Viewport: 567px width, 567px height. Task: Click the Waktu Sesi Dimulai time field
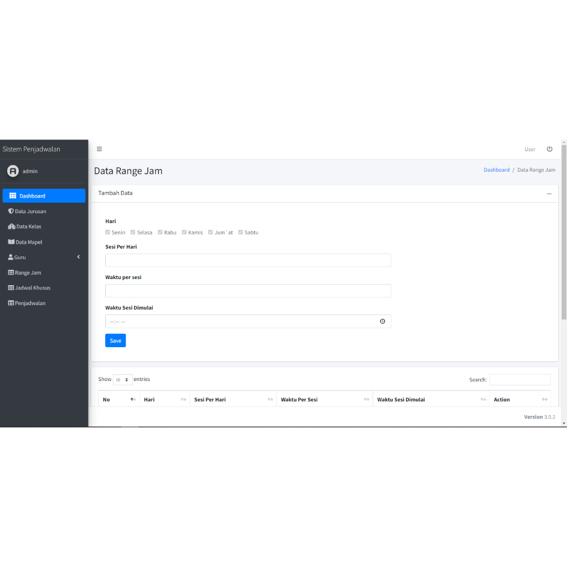pos(248,322)
